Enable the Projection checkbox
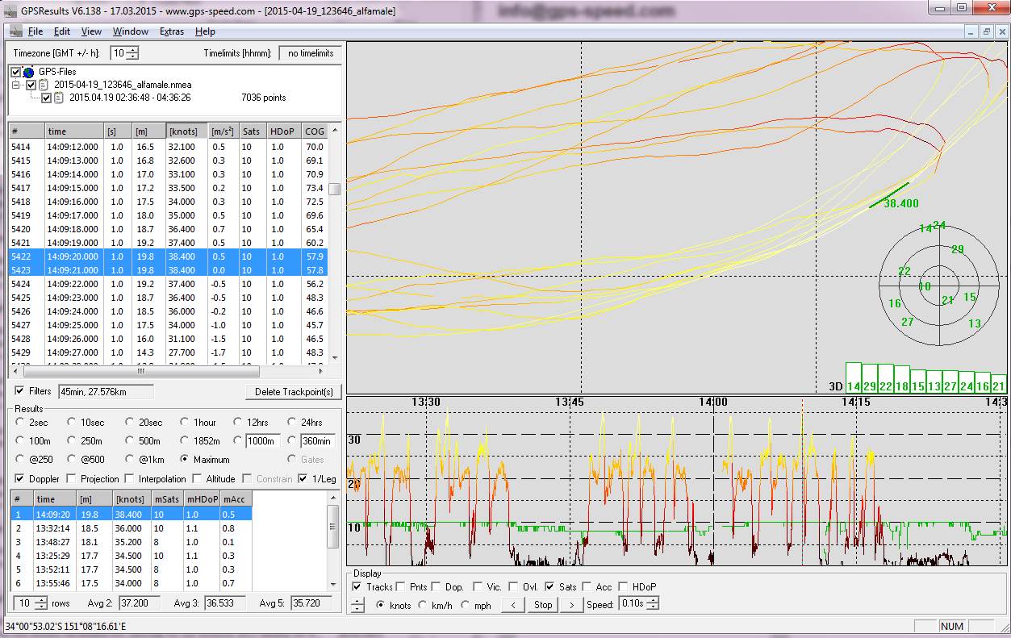Image resolution: width=1011 pixels, height=638 pixels. pyautogui.click(x=73, y=479)
